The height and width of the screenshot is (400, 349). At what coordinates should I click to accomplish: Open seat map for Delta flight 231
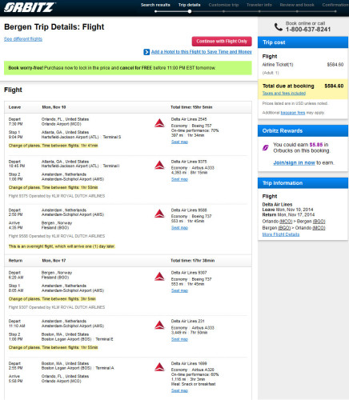[x=179, y=339]
